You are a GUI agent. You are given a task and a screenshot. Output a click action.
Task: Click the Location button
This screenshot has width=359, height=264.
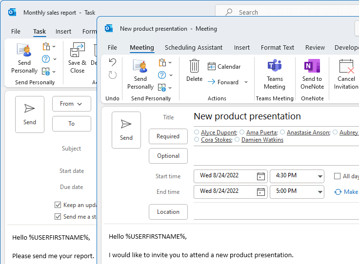[x=168, y=212]
